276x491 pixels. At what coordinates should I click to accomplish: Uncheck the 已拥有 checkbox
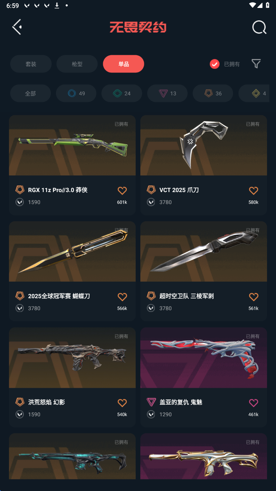[x=215, y=64]
